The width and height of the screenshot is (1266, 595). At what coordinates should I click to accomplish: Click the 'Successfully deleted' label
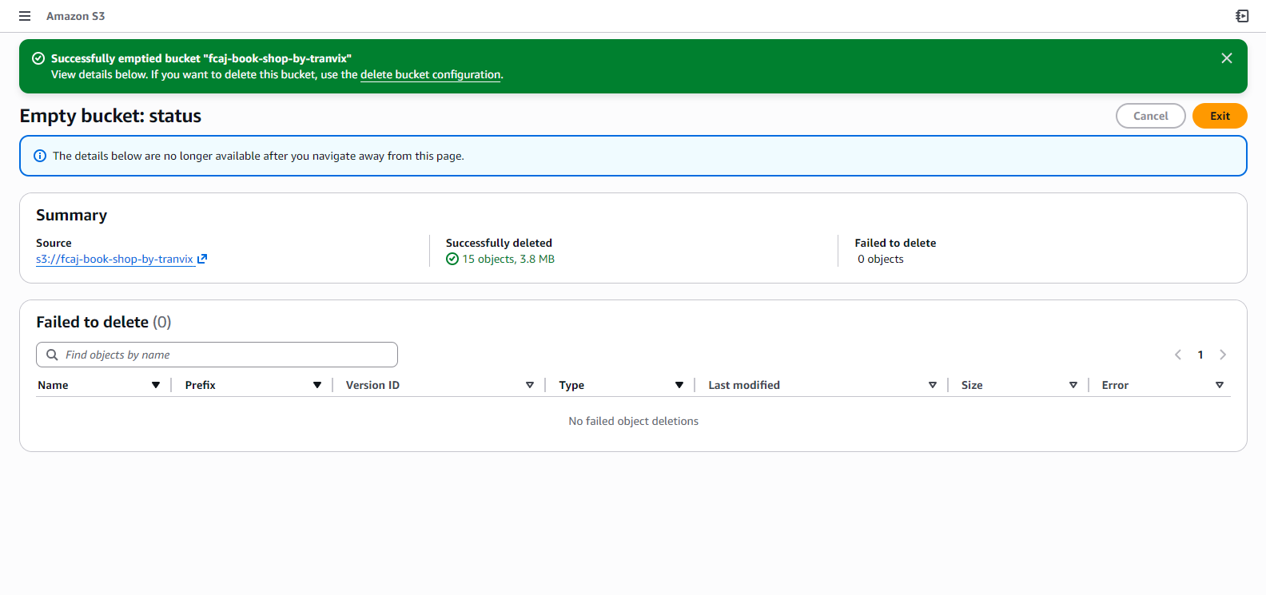(499, 243)
